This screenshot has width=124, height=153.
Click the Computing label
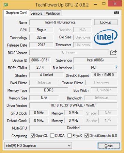pyautogui.click(x=19, y=136)
